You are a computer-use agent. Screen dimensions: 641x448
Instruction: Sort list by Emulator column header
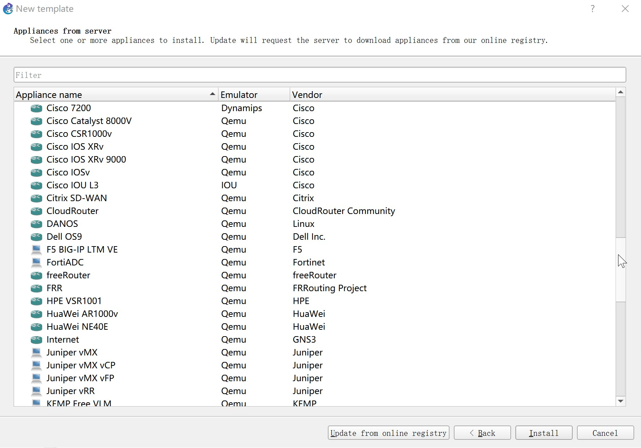tap(254, 95)
